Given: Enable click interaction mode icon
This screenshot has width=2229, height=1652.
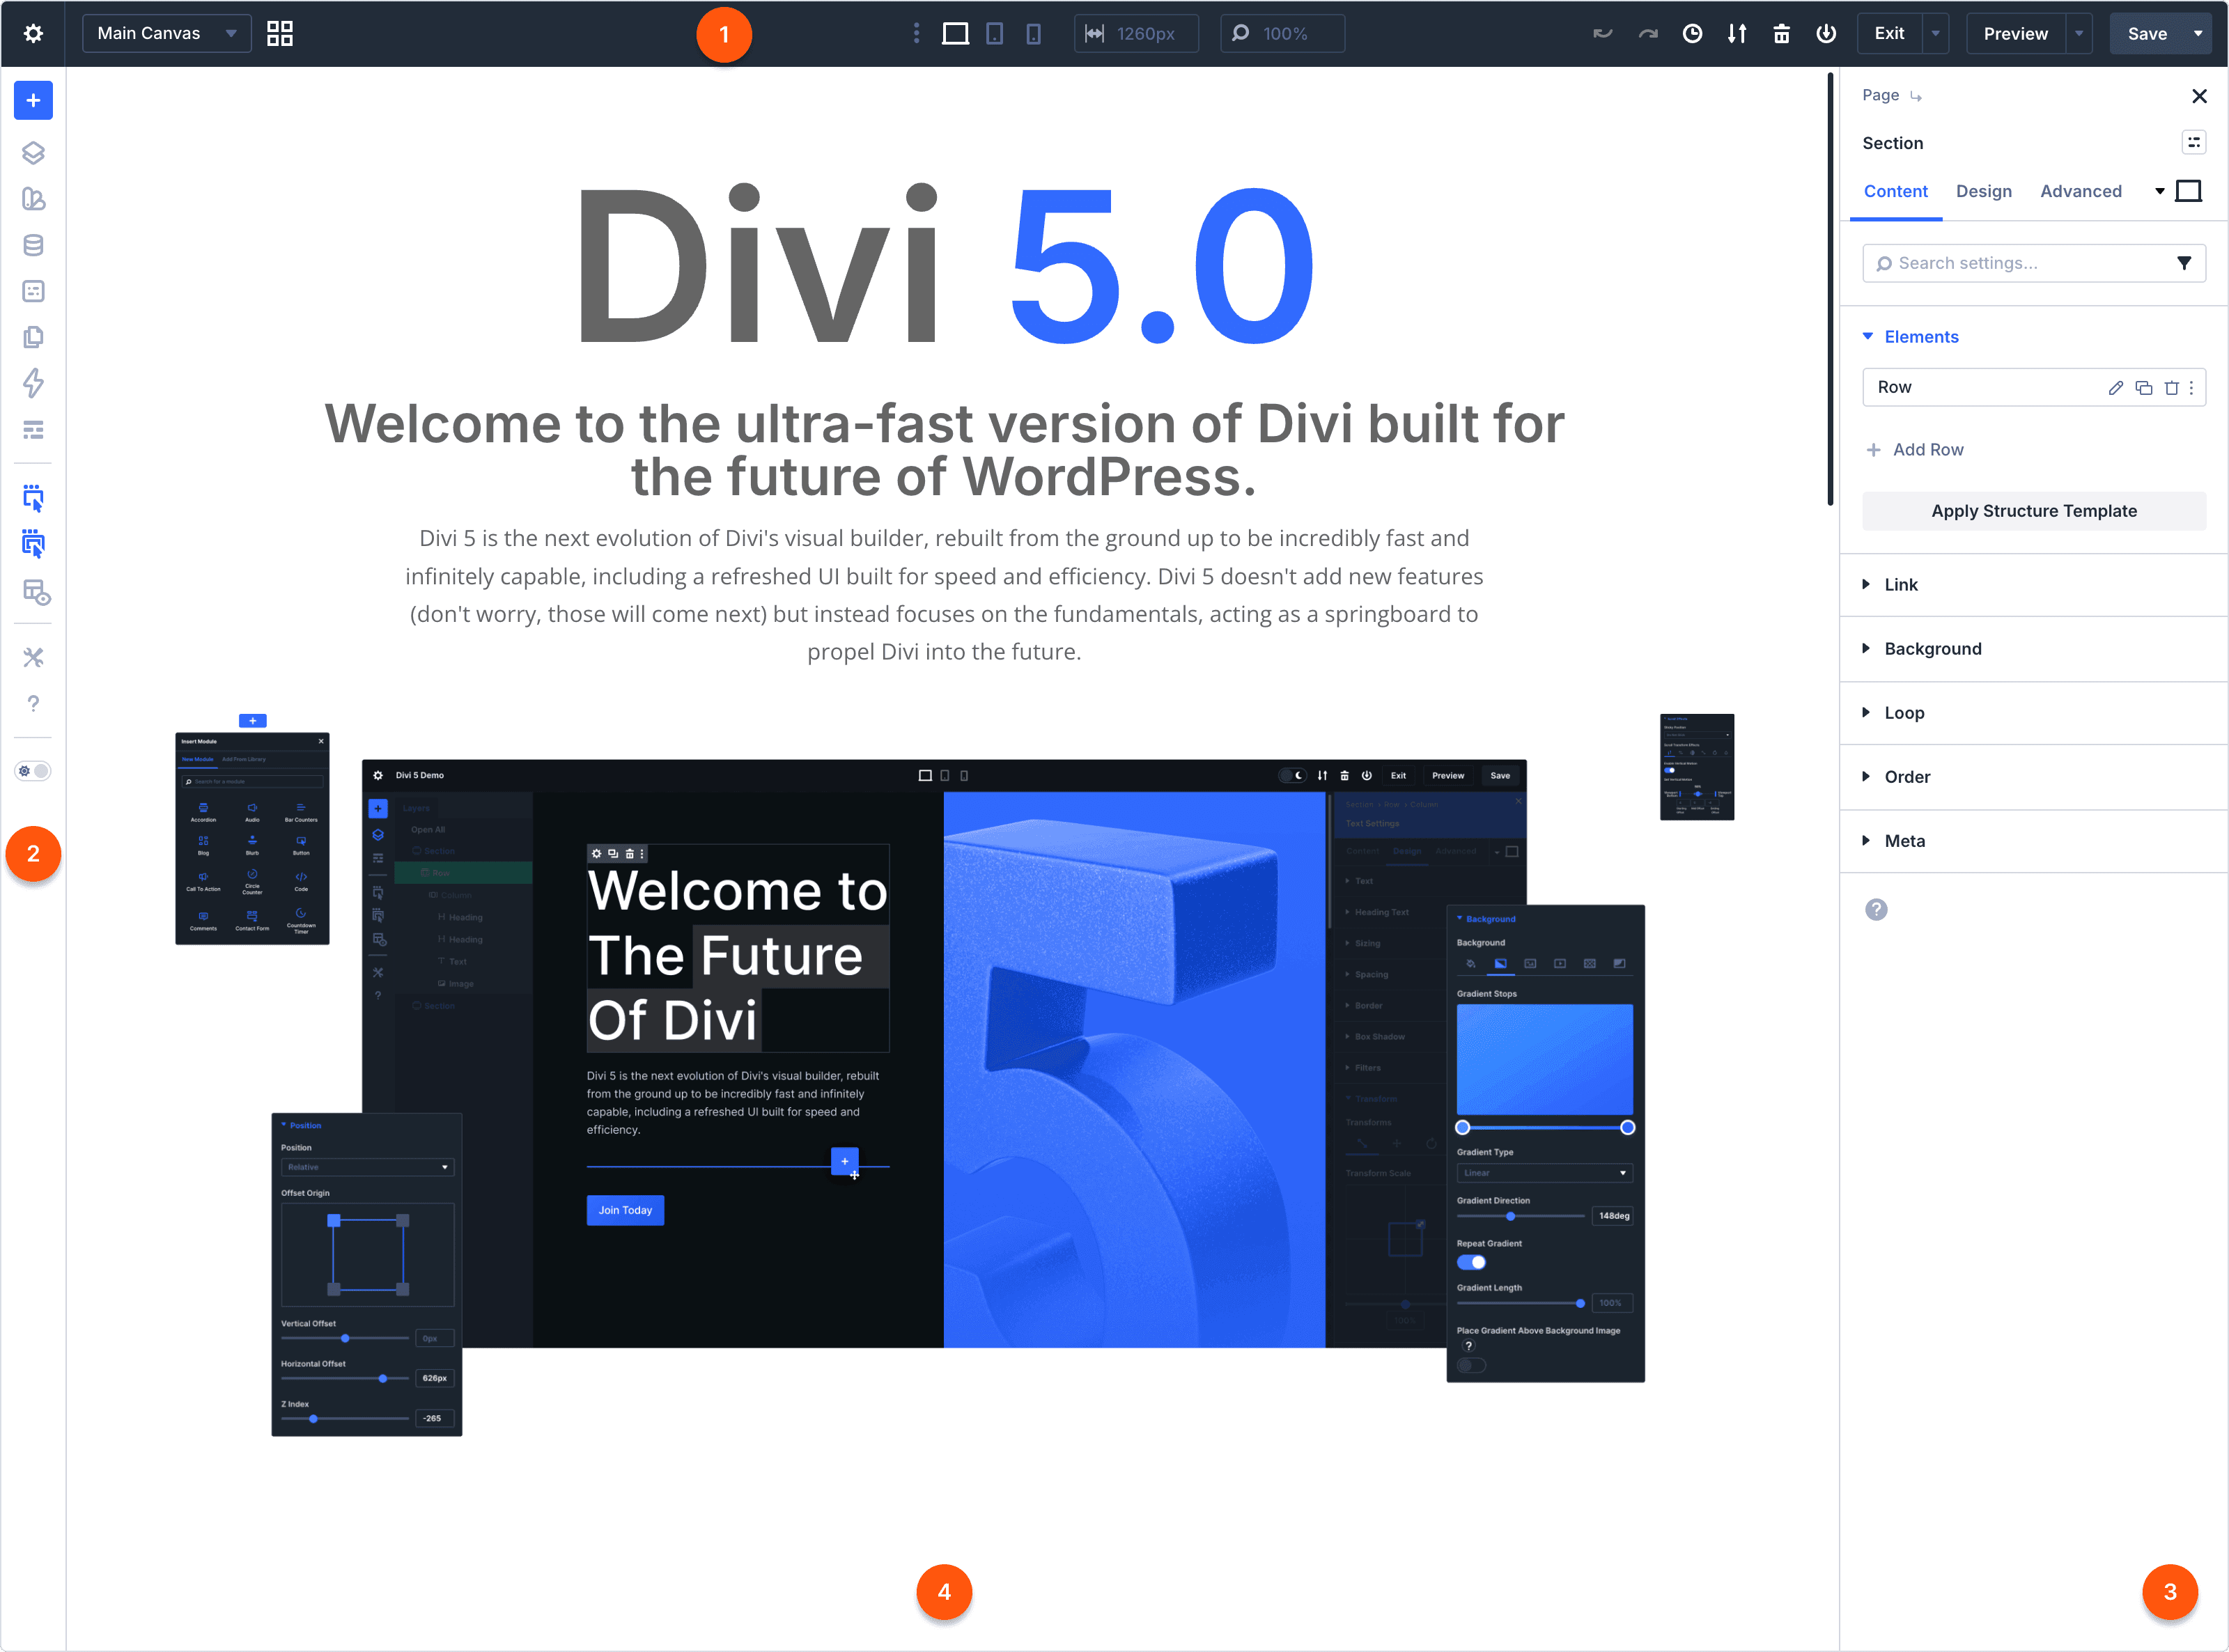Looking at the screenshot, I should pyautogui.click(x=33, y=498).
